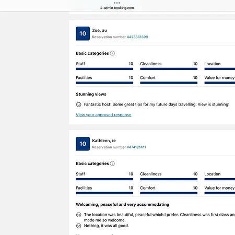Click the 'Welcoming, peaceful and very accommodating' title
This screenshot has height=235, width=235.
(123, 204)
